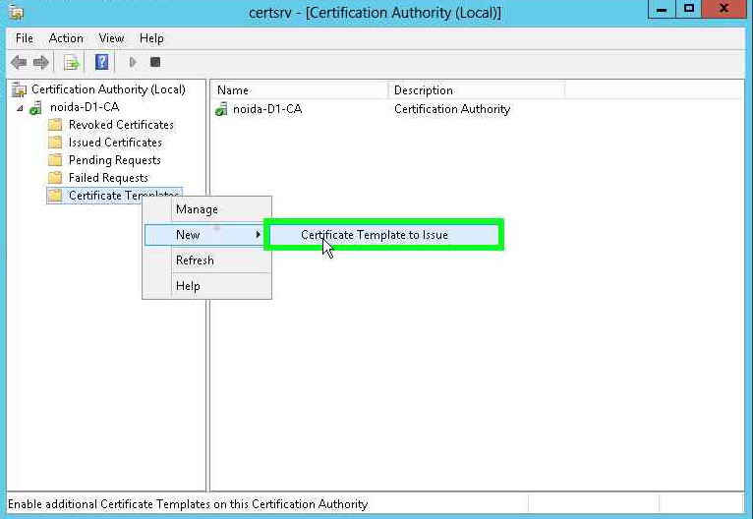Click the Export List toolbar icon
753x519 pixels.
click(72, 62)
